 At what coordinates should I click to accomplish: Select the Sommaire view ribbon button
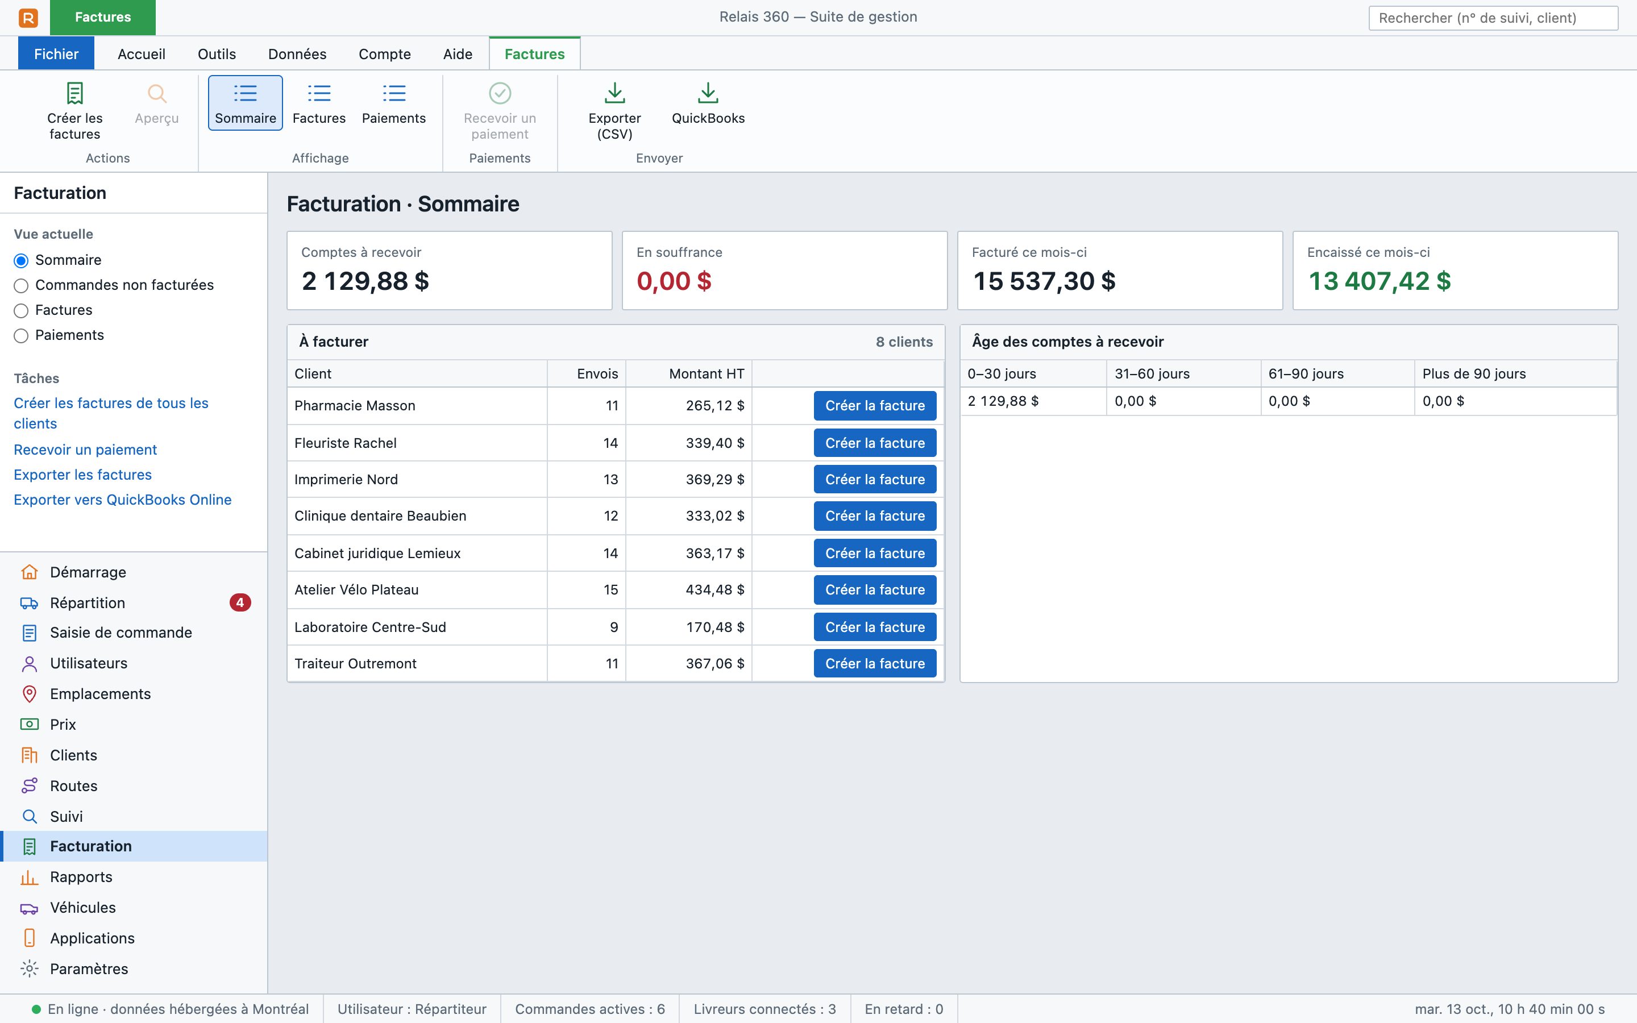click(x=246, y=103)
